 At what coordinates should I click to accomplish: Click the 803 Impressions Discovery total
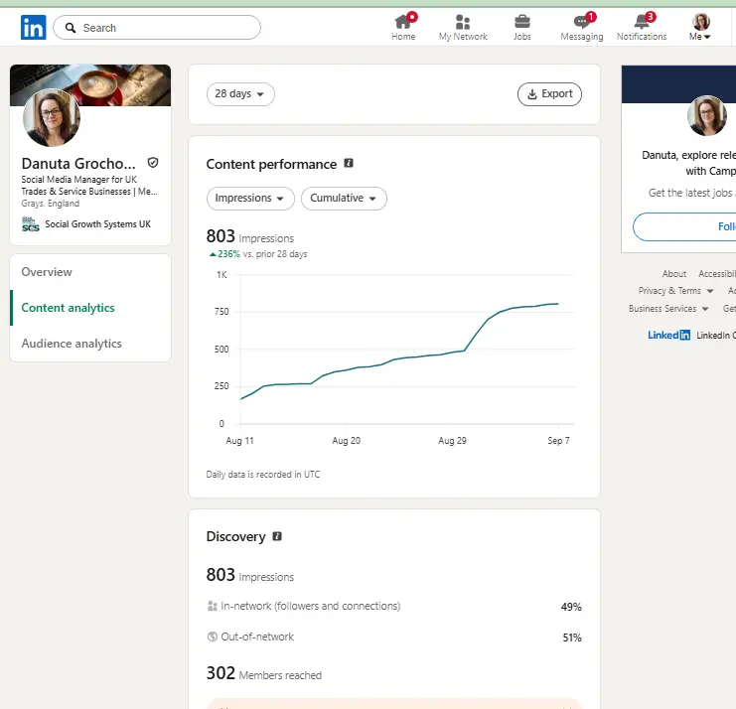point(249,575)
